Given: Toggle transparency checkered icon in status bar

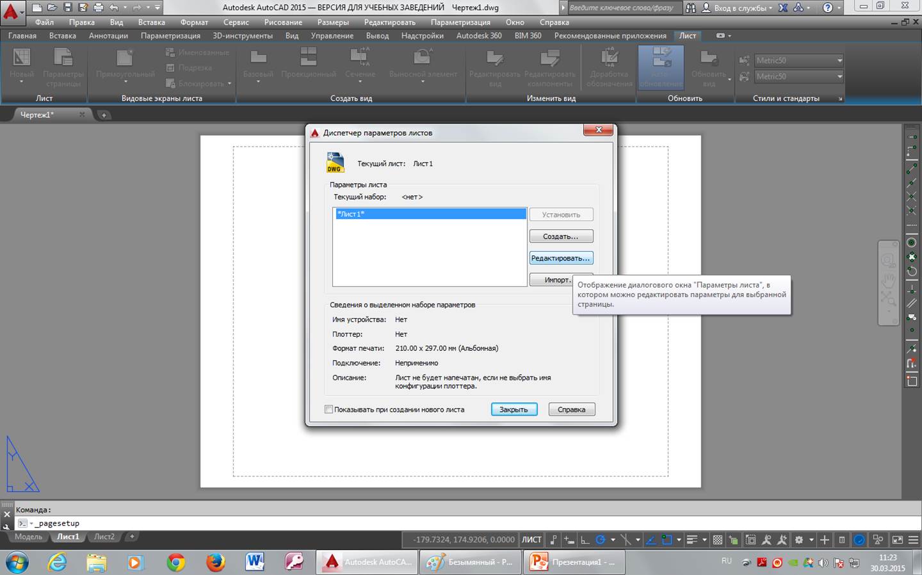Looking at the screenshot, I should tap(718, 540).
